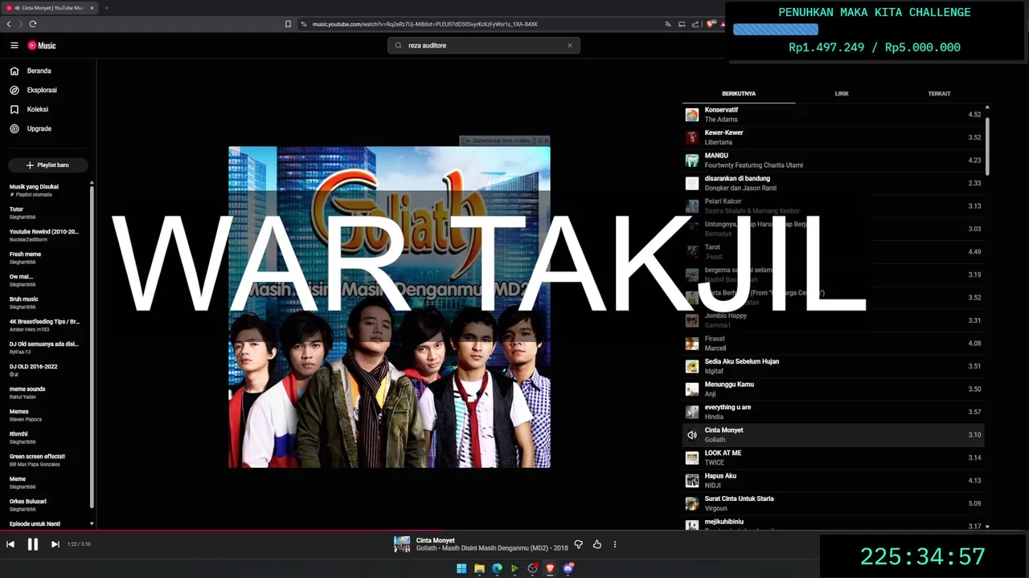Switch to LIRIK tab

pos(842,94)
